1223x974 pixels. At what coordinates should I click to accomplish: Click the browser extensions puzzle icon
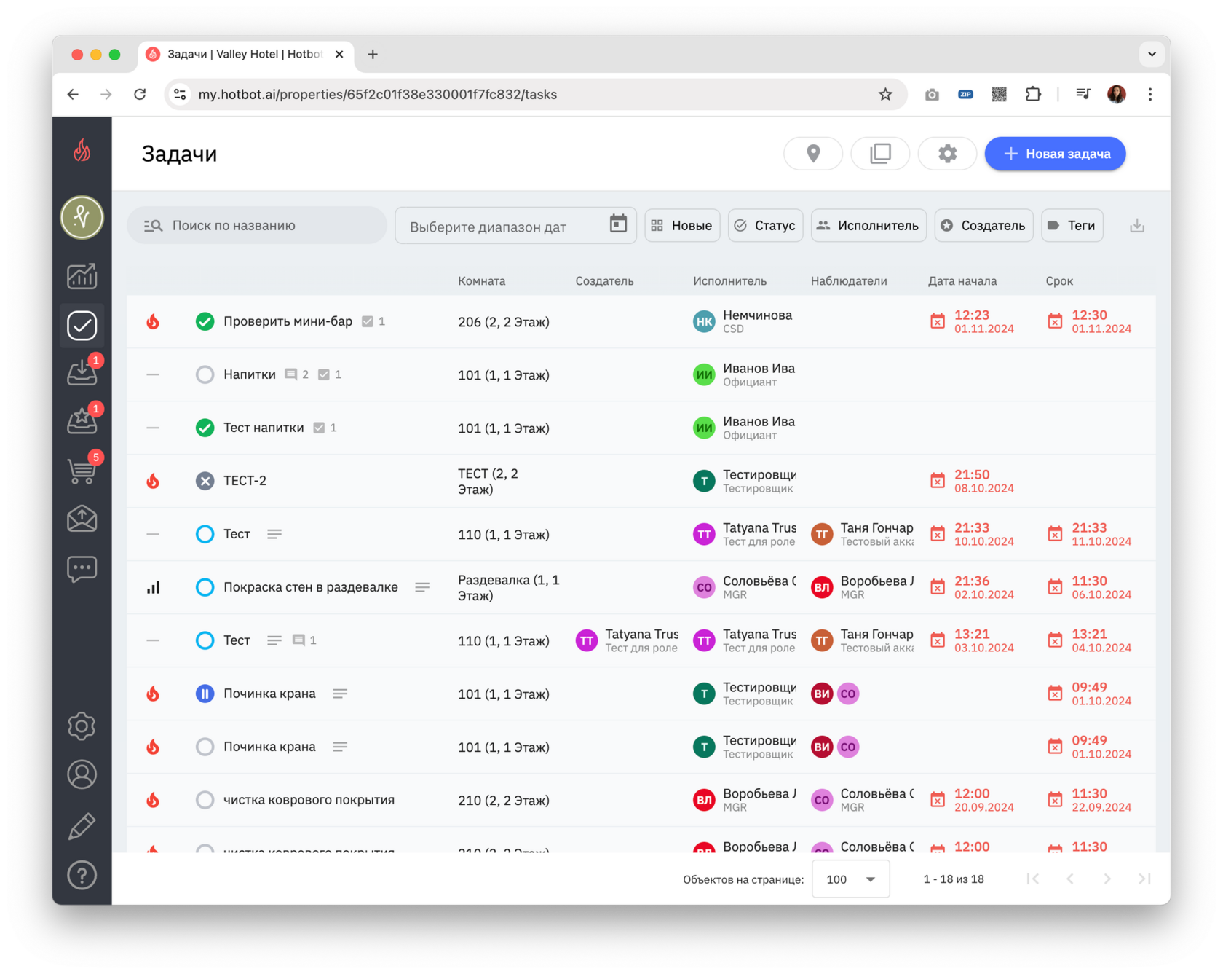1033,94
